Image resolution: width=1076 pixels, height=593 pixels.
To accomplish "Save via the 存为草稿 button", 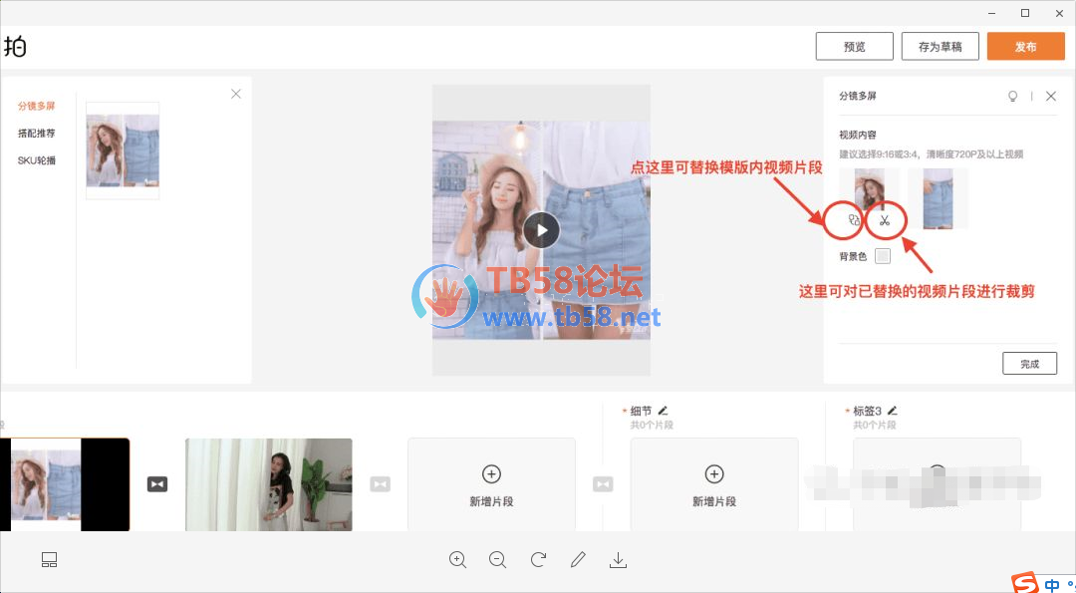I will (x=940, y=47).
